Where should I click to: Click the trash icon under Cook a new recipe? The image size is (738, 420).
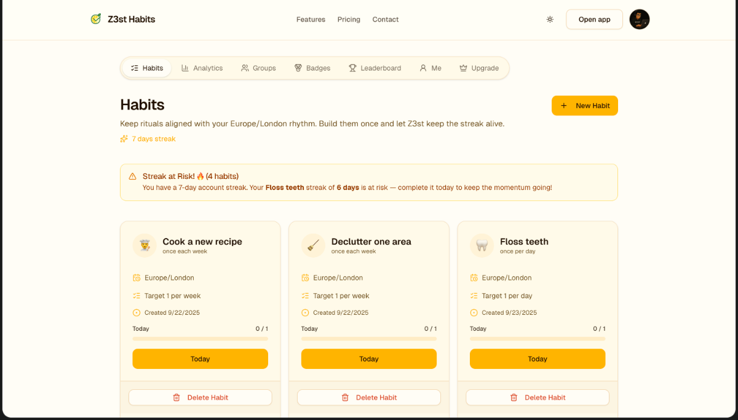coord(177,398)
